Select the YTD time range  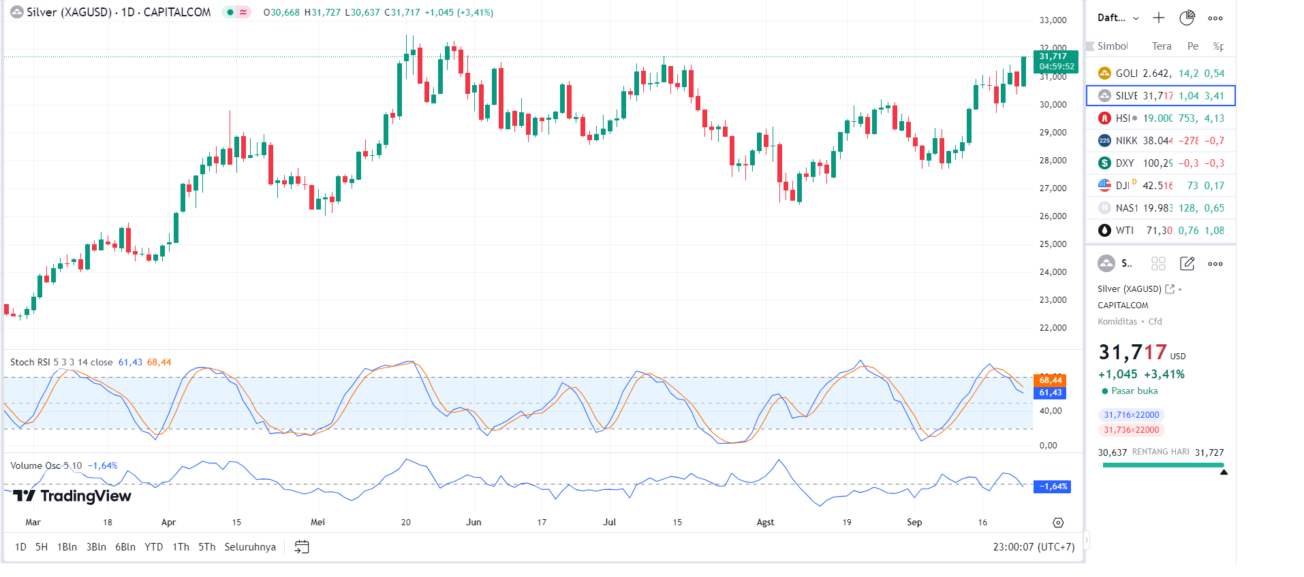click(153, 547)
